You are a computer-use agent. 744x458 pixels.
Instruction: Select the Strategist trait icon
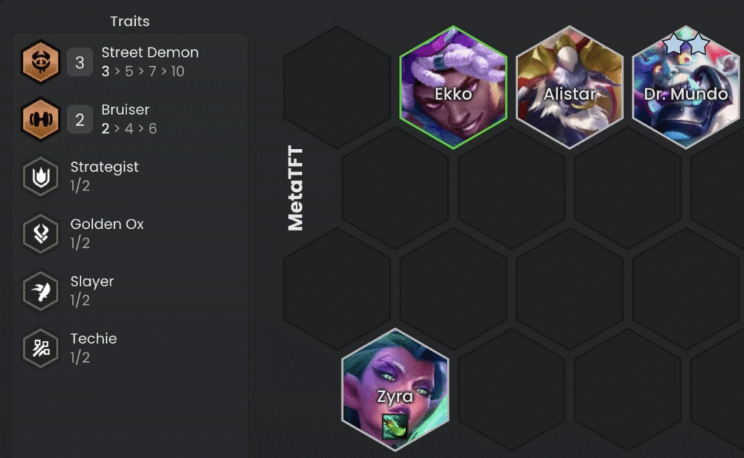41,177
